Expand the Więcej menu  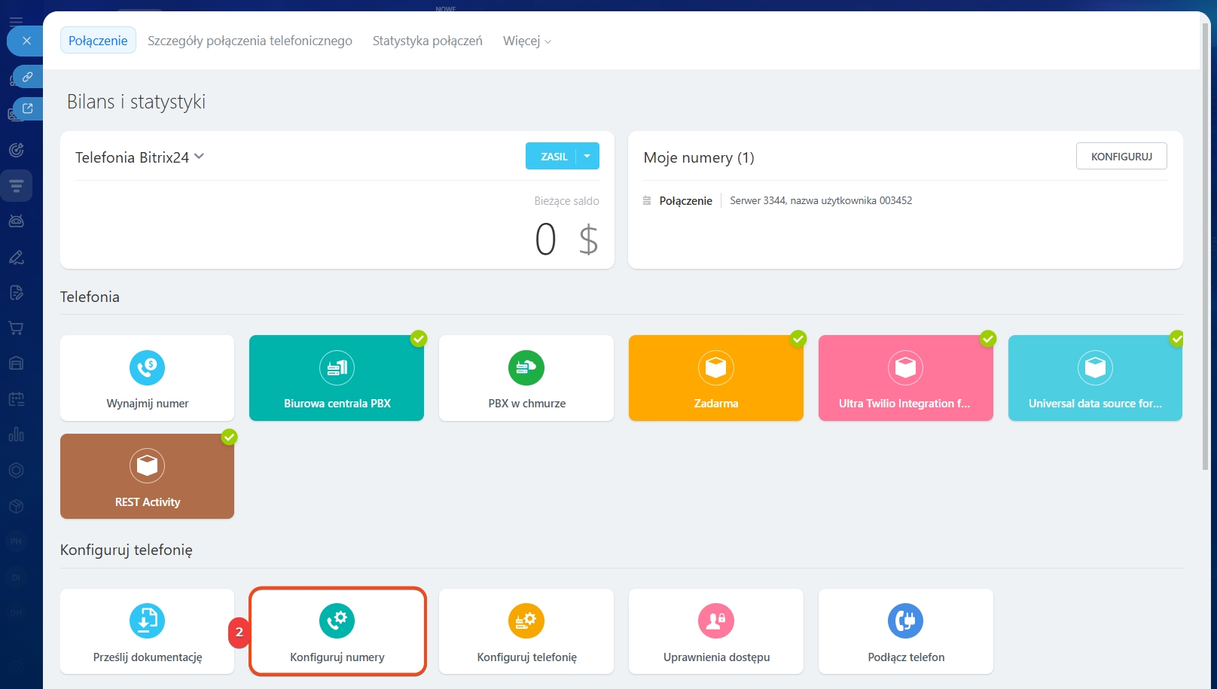[x=526, y=41]
